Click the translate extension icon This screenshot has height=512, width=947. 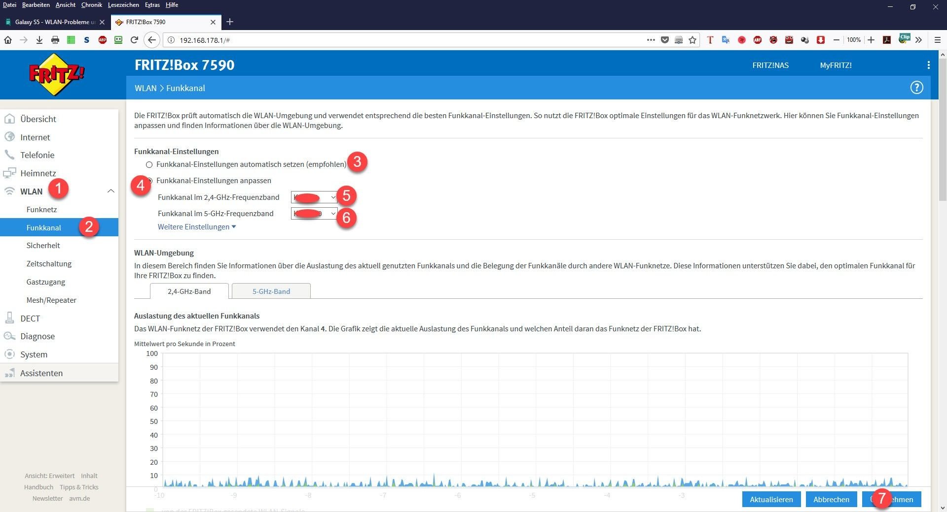tap(726, 40)
